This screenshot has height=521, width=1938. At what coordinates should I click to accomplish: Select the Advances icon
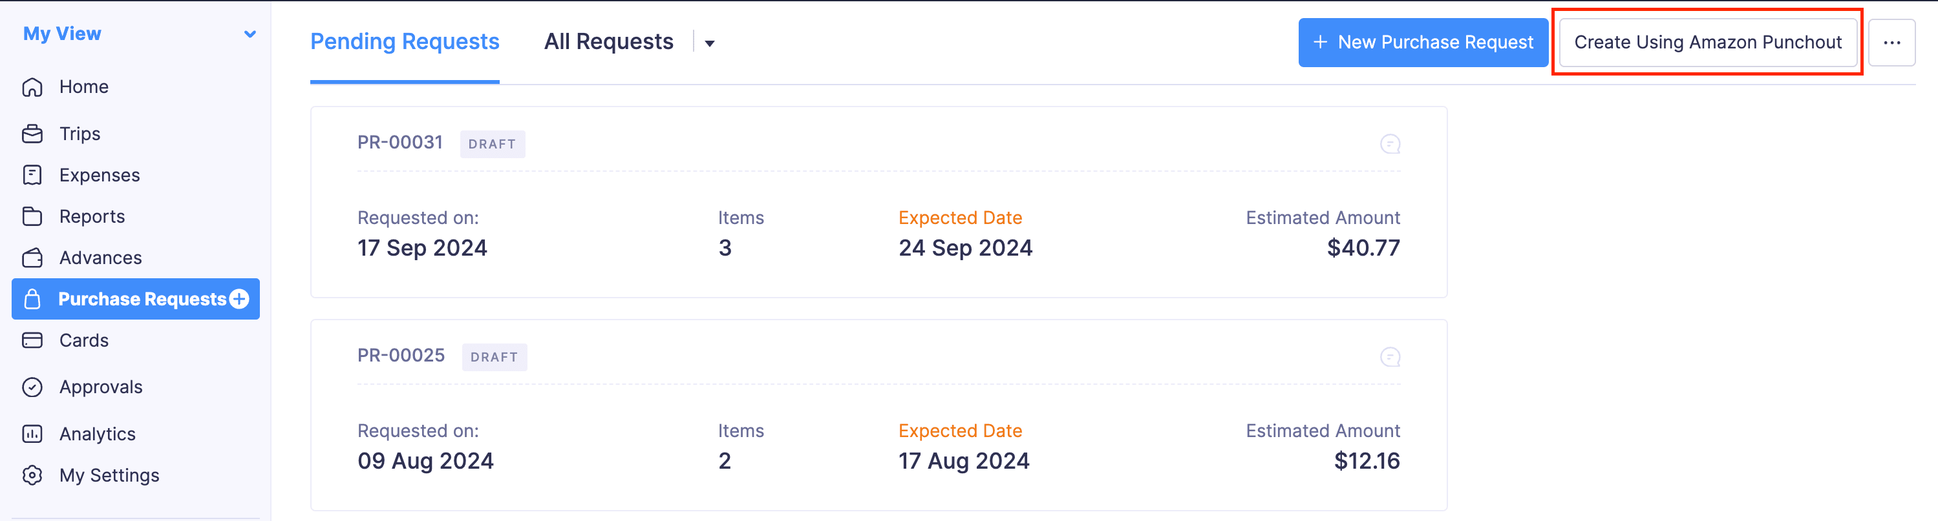click(33, 257)
